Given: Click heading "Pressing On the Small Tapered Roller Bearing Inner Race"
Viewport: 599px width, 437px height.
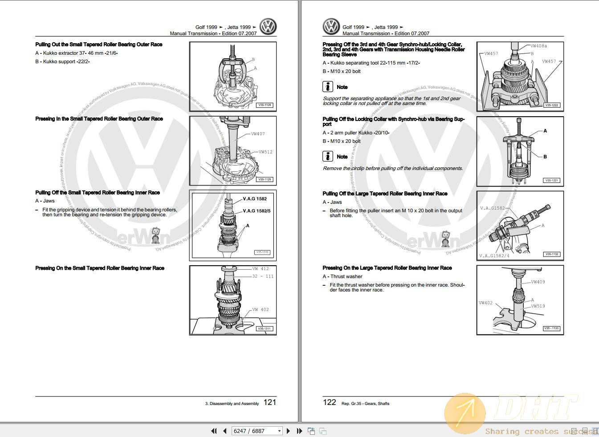Looking at the screenshot, I should click(x=100, y=268).
